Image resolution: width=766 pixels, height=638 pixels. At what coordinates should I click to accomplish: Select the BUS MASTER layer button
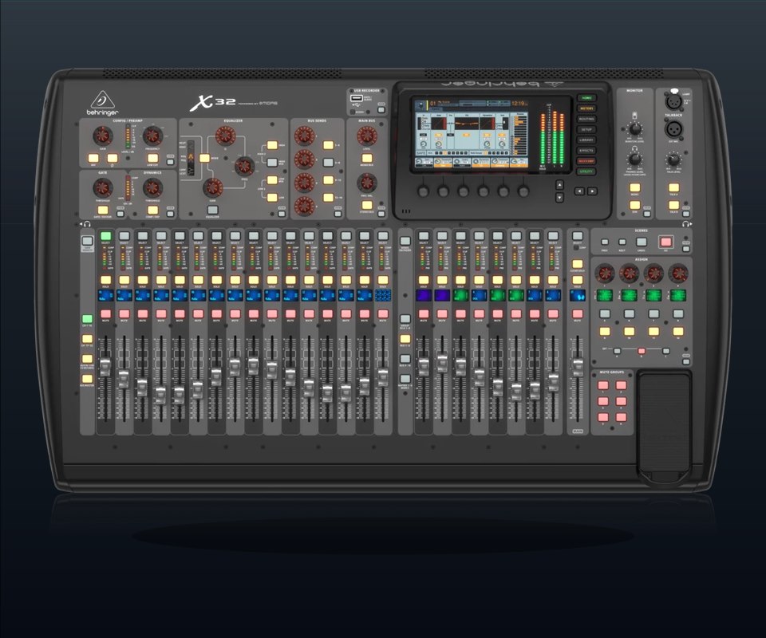point(87,378)
